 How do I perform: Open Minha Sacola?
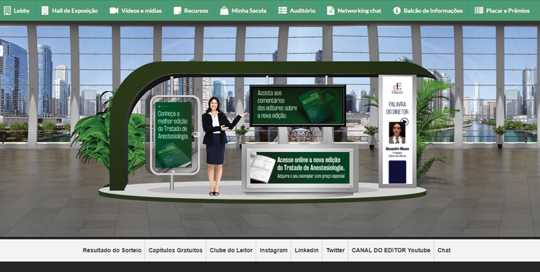(243, 10)
